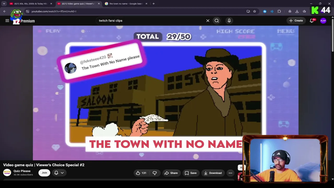The width and height of the screenshot is (334, 188).
Task: Open the Quiz Please channel avatar
Action: point(7,173)
